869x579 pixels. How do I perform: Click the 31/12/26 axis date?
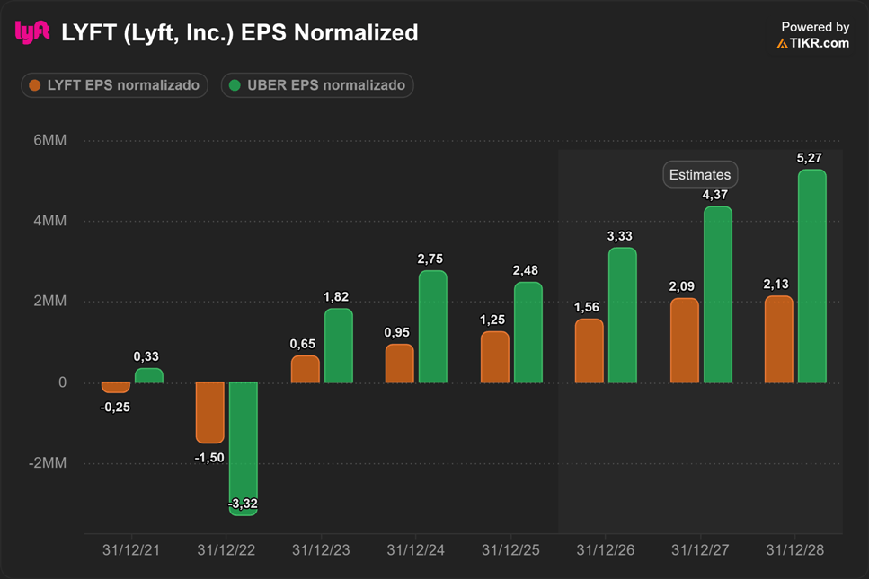pyautogui.click(x=605, y=550)
